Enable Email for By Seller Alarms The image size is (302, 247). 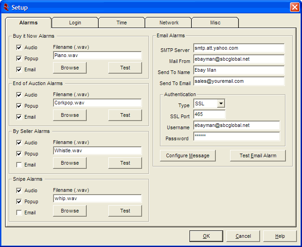click(x=19, y=165)
